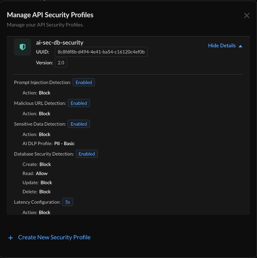The height and width of the screenshot is (258, 257).
Task: Click the Version 2.0 badge
Action: (x=61, y=63)
